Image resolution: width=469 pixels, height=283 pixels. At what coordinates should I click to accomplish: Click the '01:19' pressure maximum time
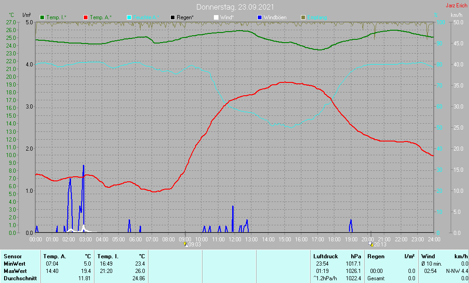322,271
